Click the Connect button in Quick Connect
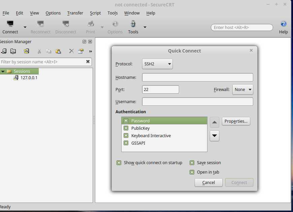 [239, 182]
